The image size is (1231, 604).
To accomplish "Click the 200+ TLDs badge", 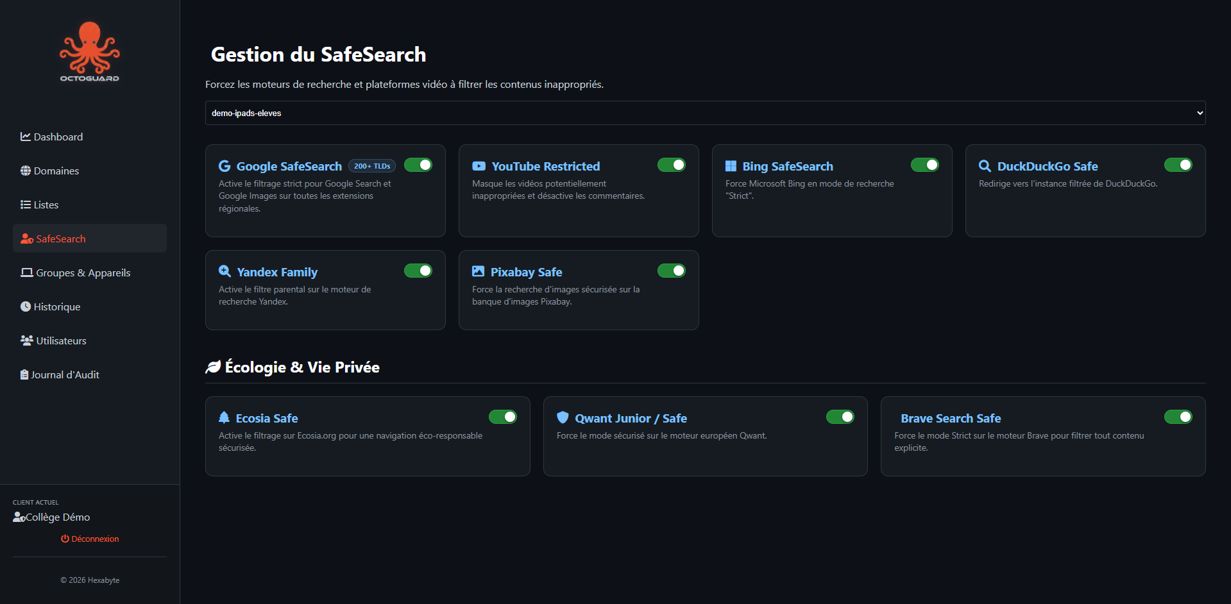I will (x=372, y=166).
